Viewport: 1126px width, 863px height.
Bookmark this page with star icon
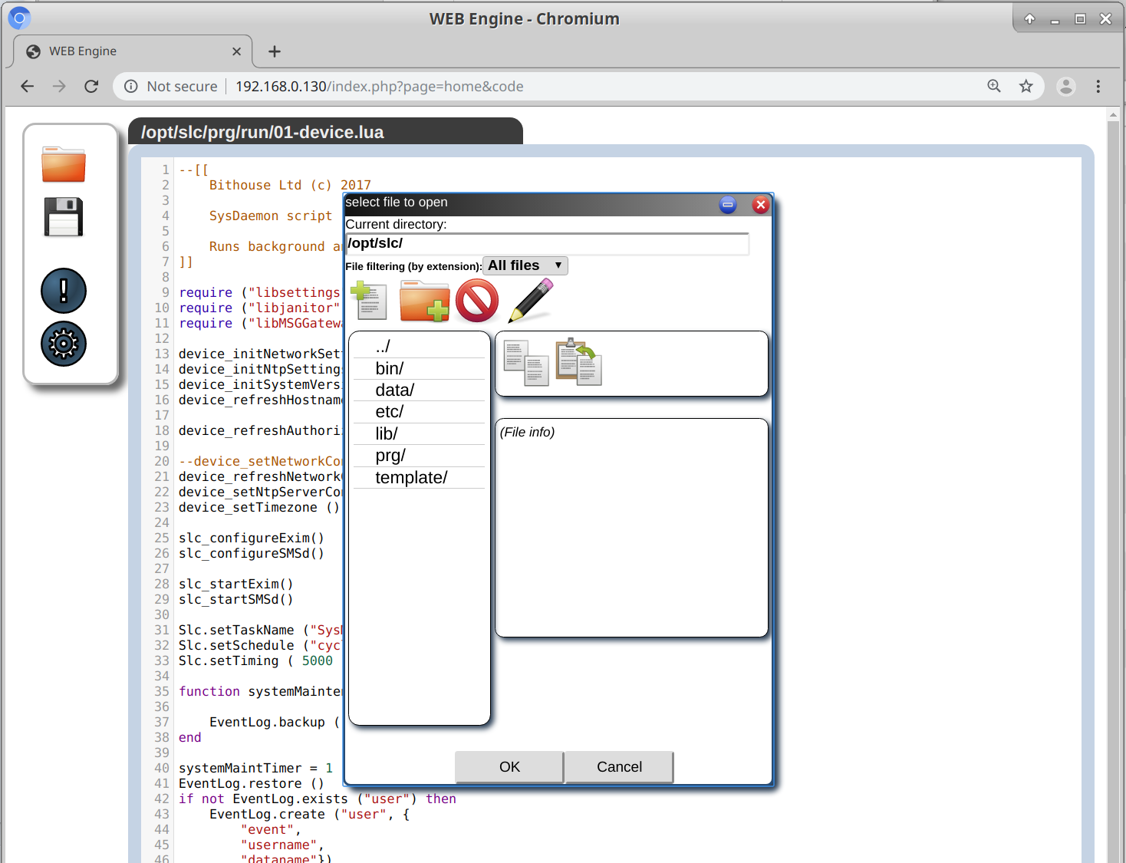[1026, 87]
